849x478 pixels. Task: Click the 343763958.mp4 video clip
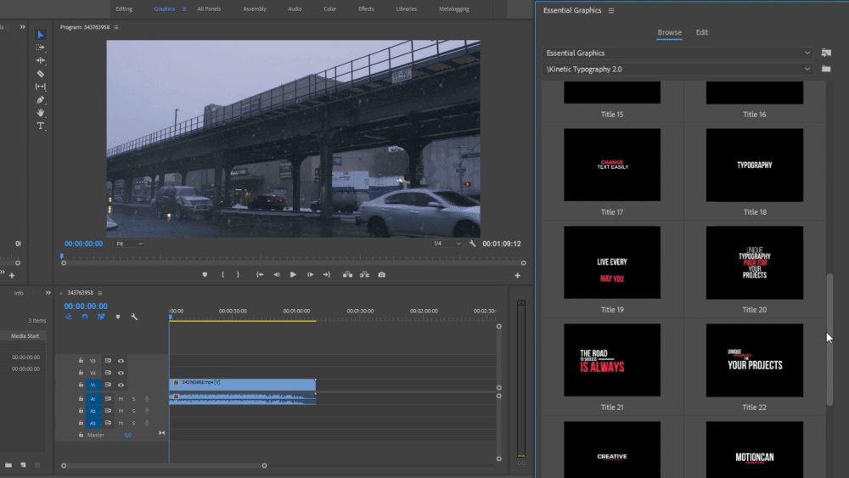click(x=242, y=385)
